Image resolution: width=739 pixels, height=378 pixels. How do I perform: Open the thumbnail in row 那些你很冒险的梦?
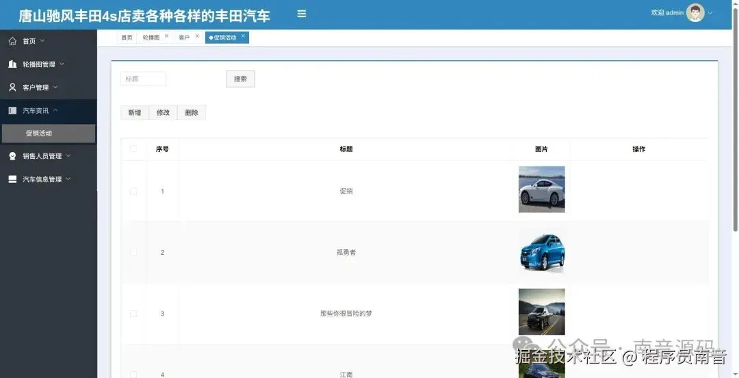[541, 312]
